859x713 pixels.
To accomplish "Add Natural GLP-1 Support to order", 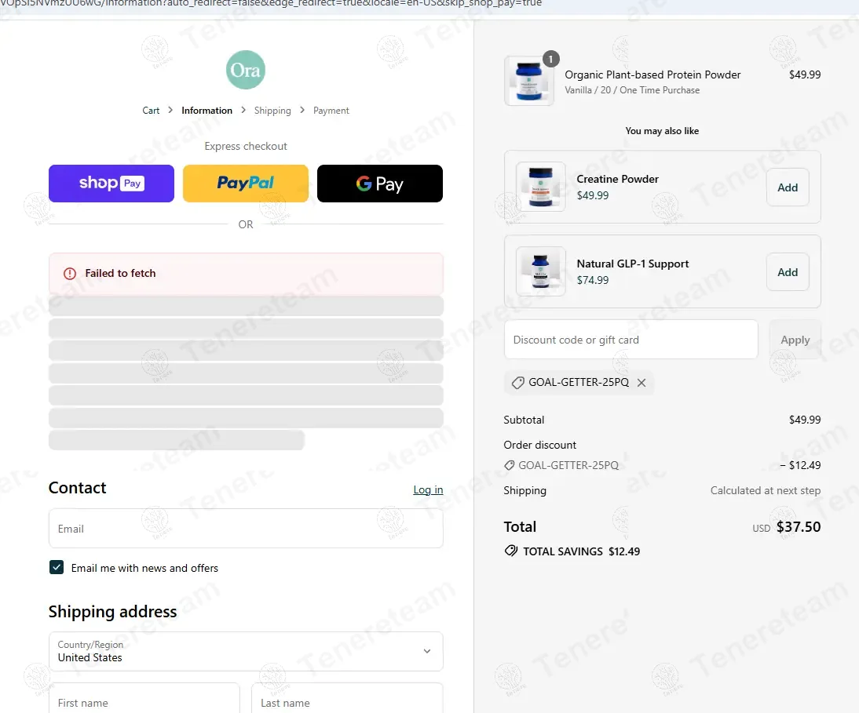I will (788, 272).
